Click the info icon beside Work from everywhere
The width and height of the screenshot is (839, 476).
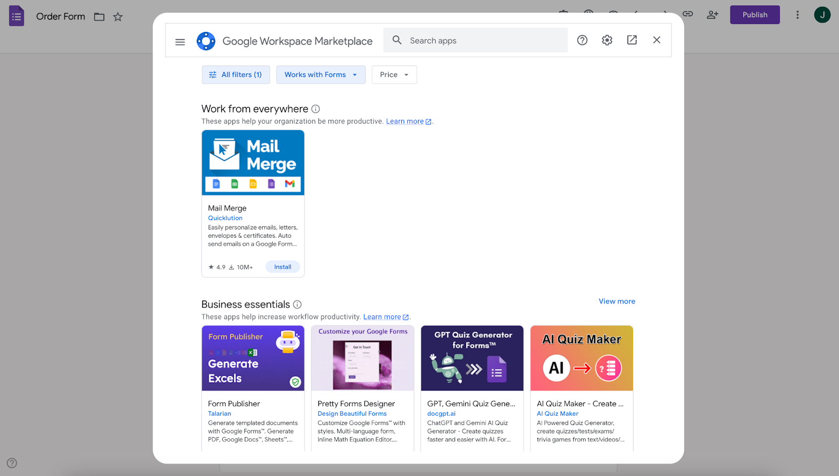(x=316, y=109)
